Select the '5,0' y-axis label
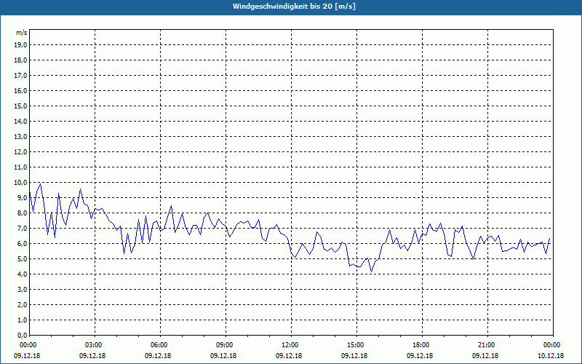582x364 pixels. click(23, 259)
